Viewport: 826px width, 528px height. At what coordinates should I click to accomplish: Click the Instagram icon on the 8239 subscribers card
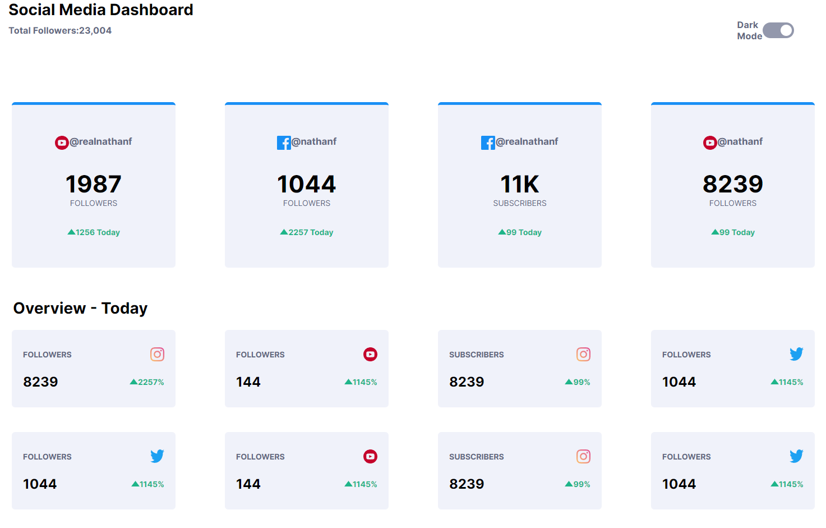click(x=583, y=354)
